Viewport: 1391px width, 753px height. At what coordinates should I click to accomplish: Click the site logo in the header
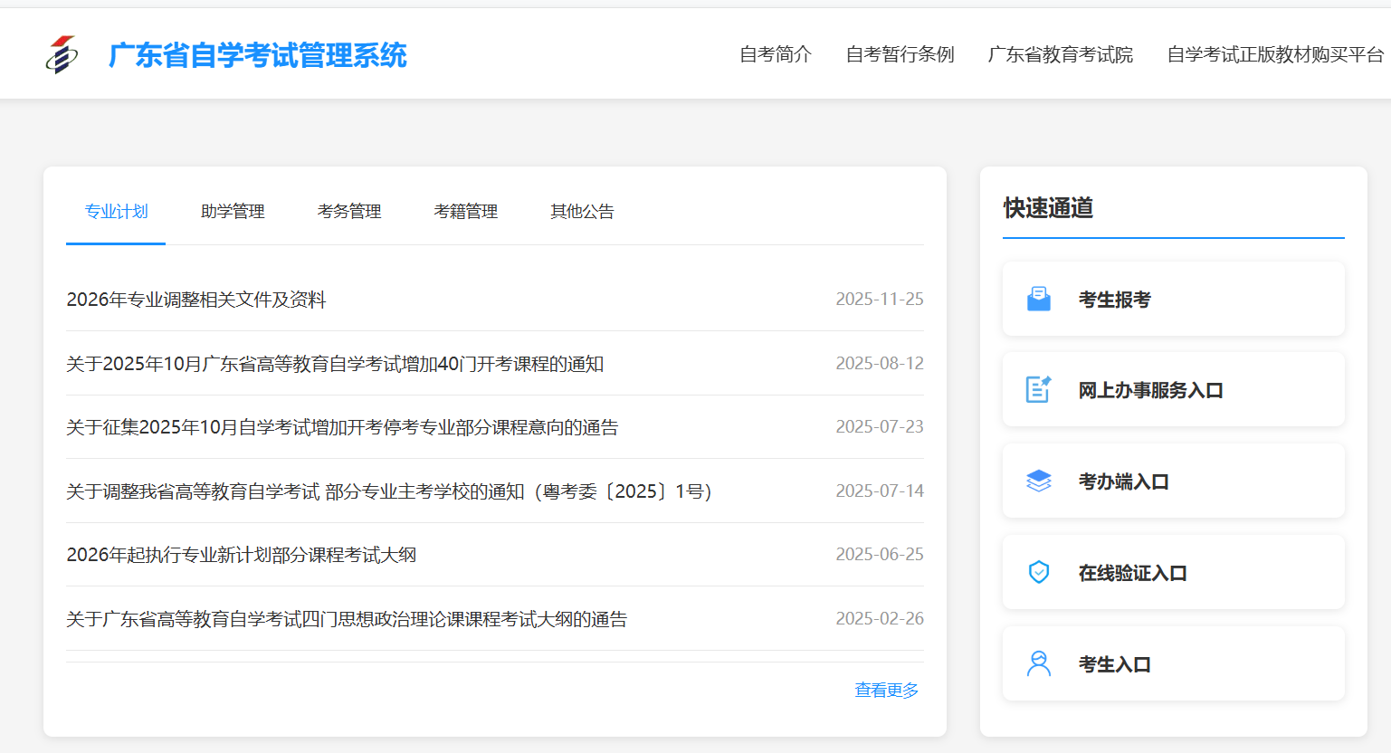60,53
